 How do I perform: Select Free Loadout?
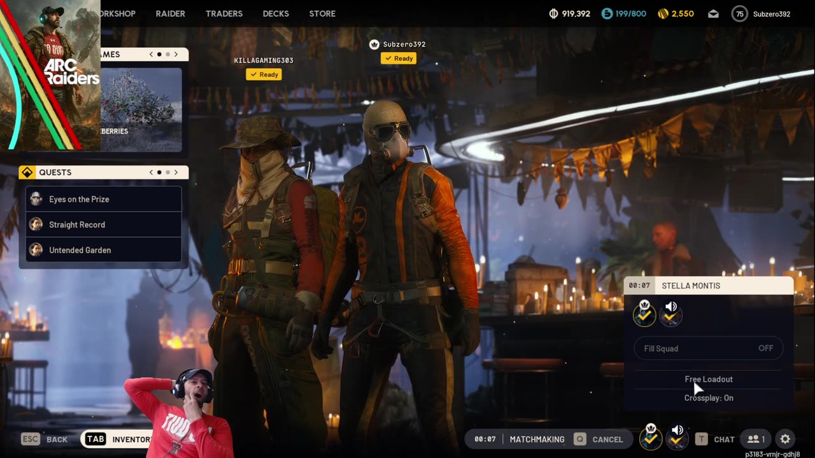click(x=709, y=379)
